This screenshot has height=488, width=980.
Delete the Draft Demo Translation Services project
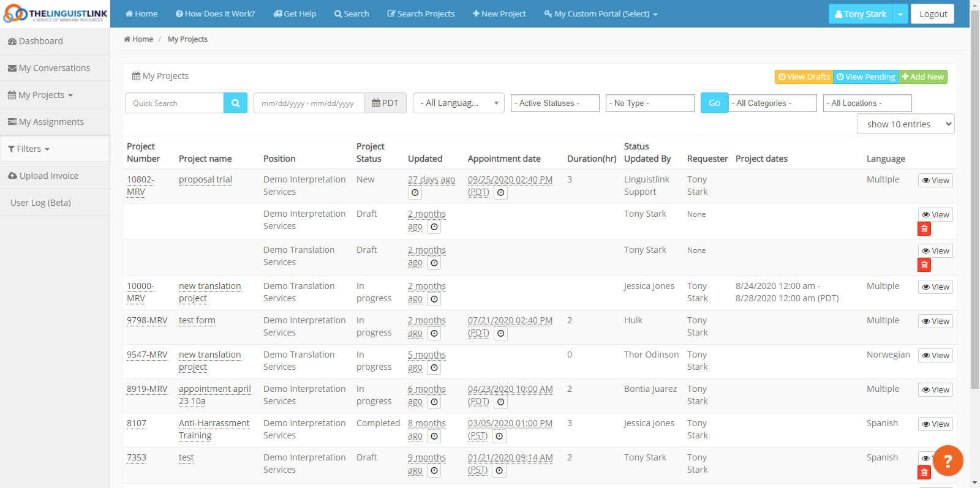[x=924, y=265]
